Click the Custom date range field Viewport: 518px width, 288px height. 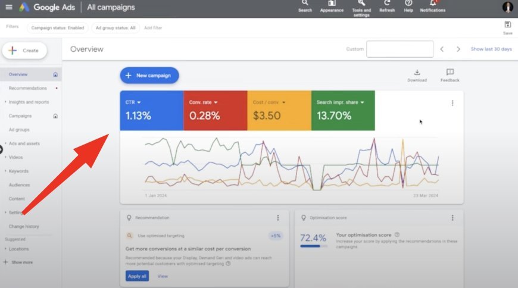(x=400, y=49)
